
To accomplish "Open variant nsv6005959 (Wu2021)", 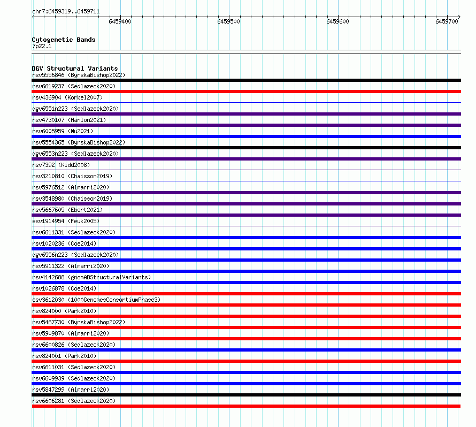I will pos(63,131).
